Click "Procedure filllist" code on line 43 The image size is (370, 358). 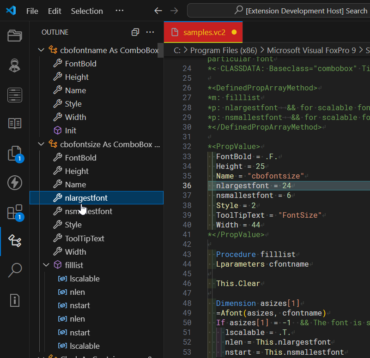[256, 254]
